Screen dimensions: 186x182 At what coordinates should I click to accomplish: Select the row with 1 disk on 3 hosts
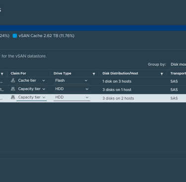pyautogui.click(x=93, y=81)
